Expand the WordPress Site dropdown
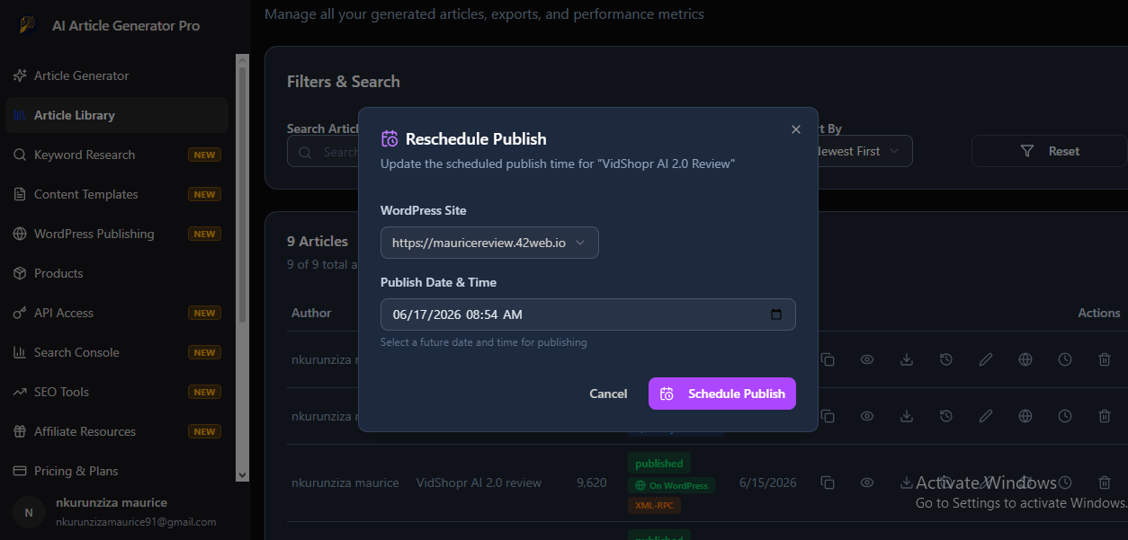 pos(489,243)
